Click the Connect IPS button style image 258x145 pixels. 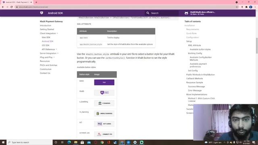(104, 134)
